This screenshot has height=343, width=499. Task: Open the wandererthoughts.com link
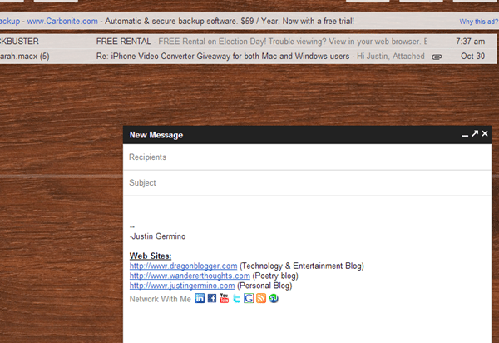click(x=190, y=276)
